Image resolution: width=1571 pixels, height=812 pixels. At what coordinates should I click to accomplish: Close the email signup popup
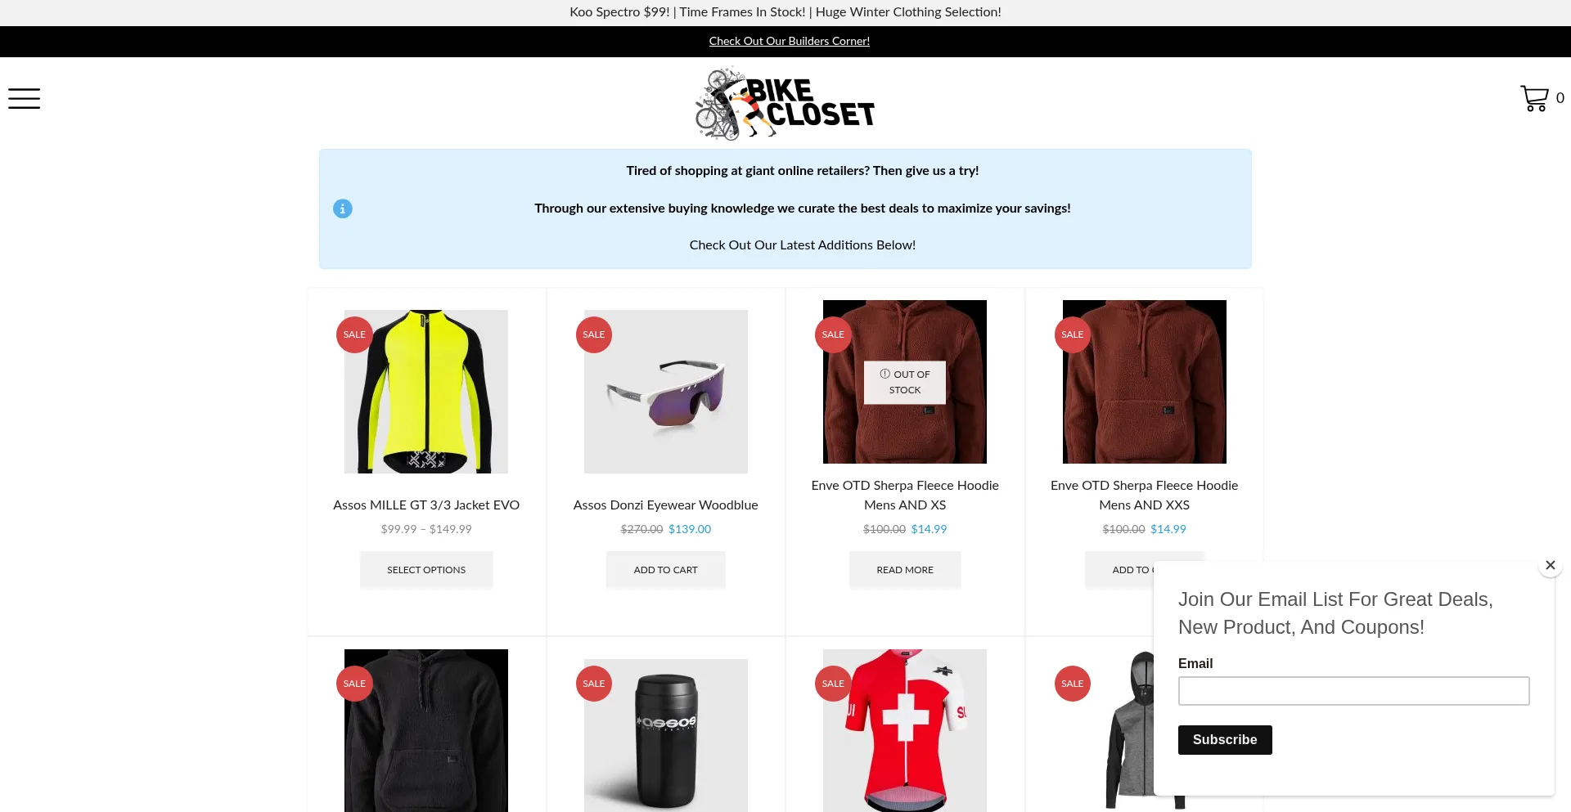(x=1550, y=565)
